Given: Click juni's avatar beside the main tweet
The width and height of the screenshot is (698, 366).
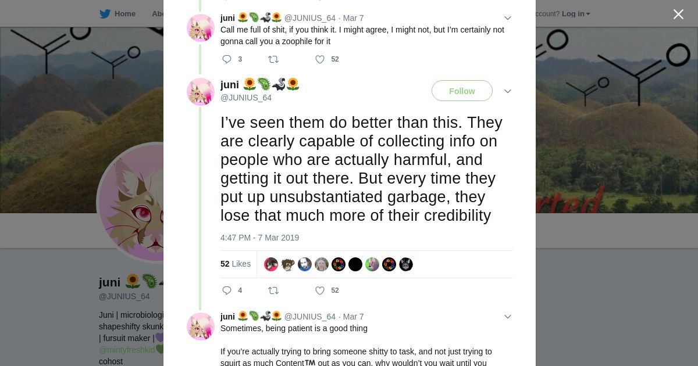Looking at the screenshot, I should [x=201, y=92].
